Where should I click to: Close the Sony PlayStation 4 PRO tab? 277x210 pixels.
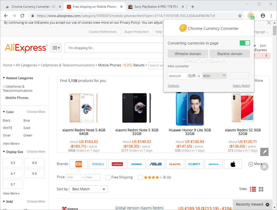(x=183, y=7)
